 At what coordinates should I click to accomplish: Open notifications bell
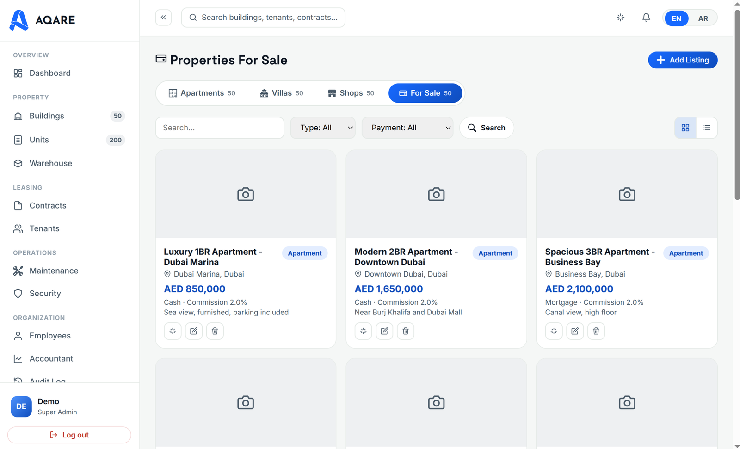coord(646,18)
